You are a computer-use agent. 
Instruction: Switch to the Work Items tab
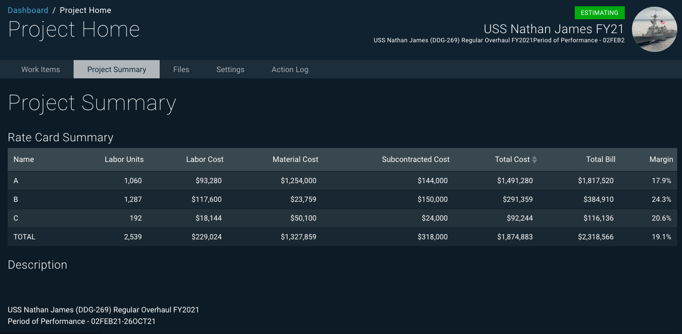40,69
